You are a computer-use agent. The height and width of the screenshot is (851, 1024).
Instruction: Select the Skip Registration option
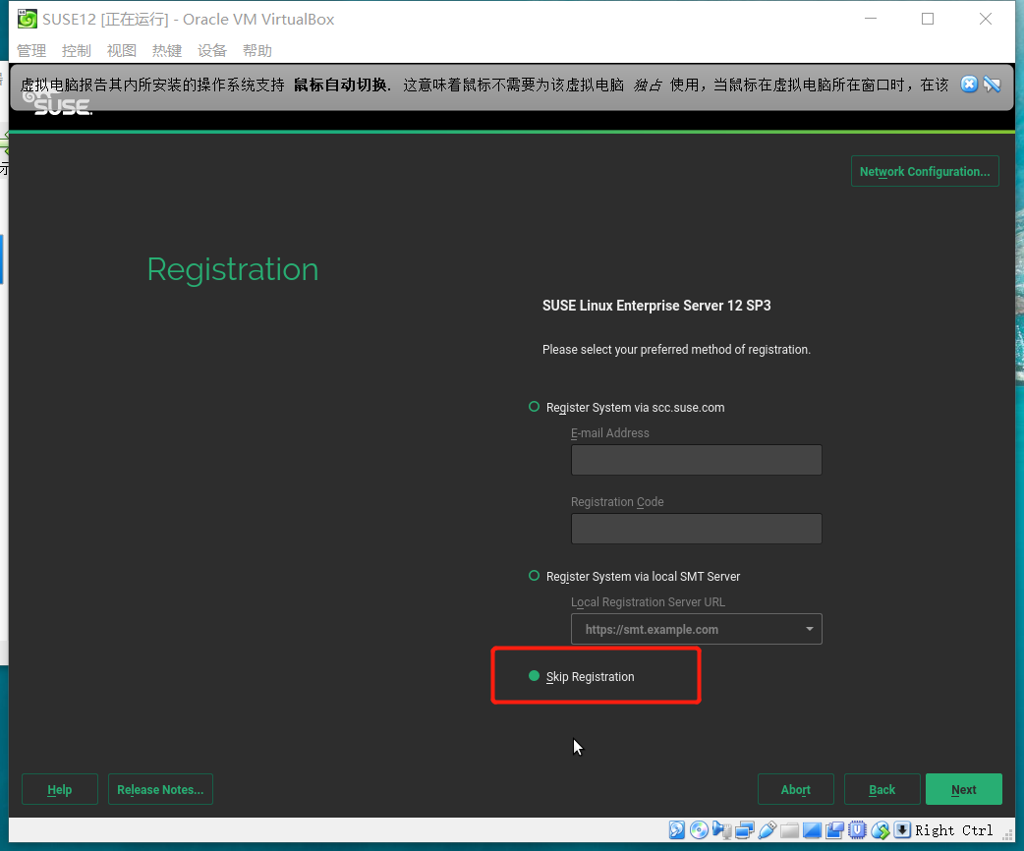[534, 676]
